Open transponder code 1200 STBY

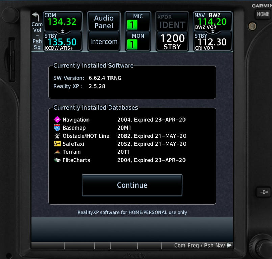(x=172, y=41)
